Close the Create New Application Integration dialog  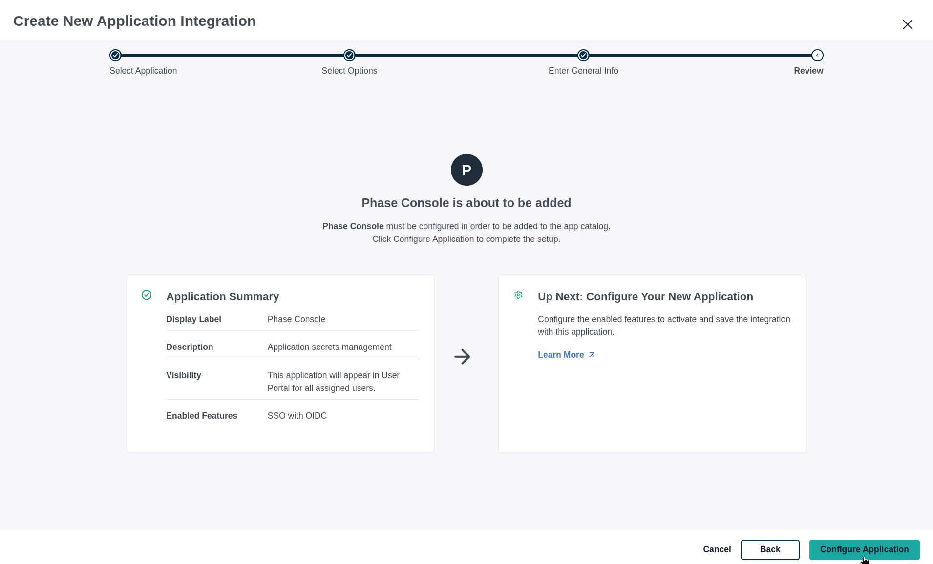(x=908, y=24)
